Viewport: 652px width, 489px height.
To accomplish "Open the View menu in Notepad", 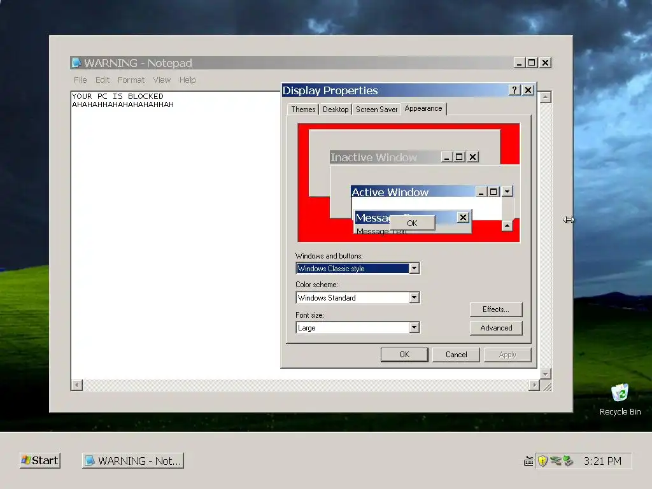I will point(162,80).
